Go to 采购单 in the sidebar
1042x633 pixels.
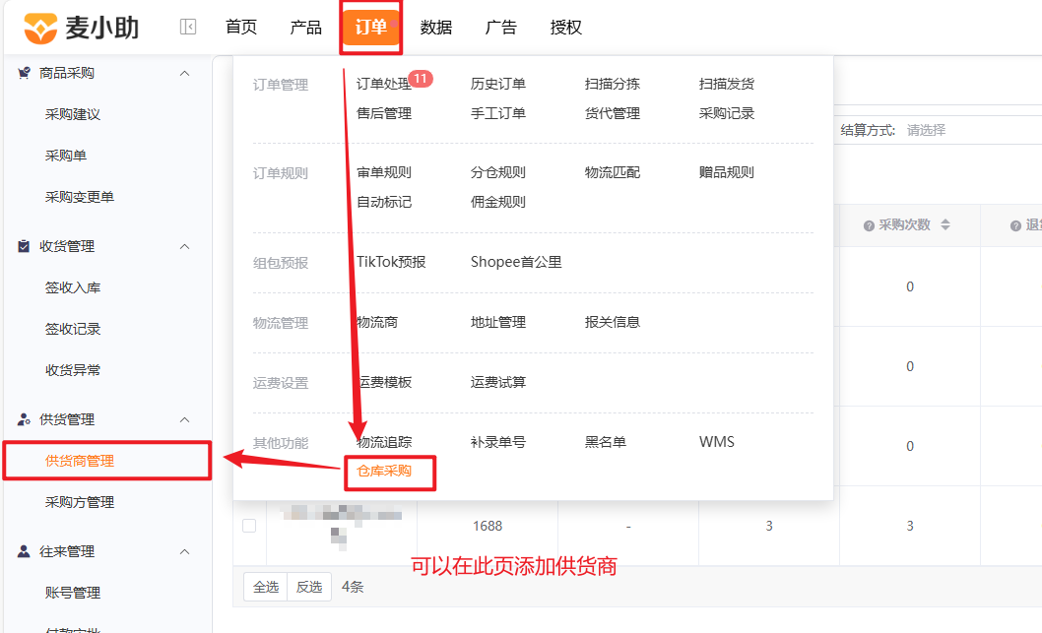[x=66, y=156]
